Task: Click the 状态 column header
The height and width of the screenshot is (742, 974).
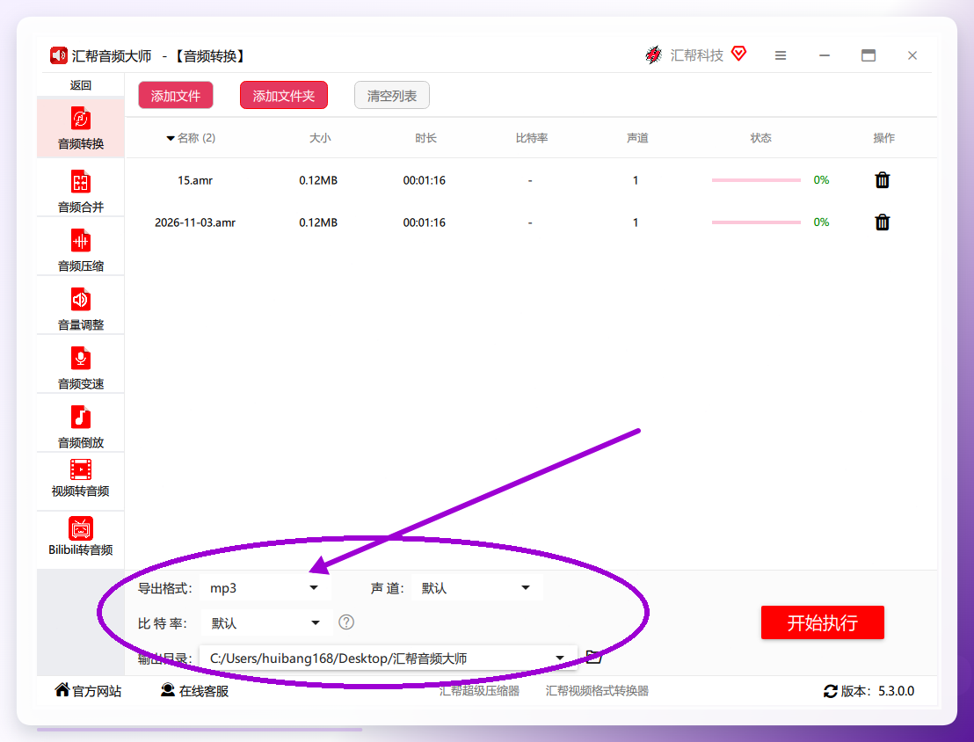Action: coord(761,138)
